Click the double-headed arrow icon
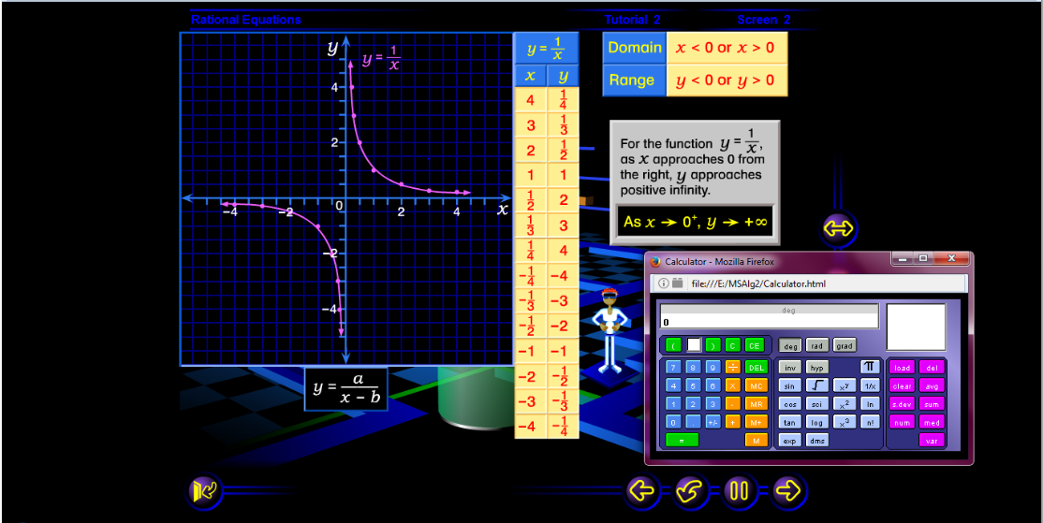The height and width of the screenshot is (523, 1043). (838, 227)
